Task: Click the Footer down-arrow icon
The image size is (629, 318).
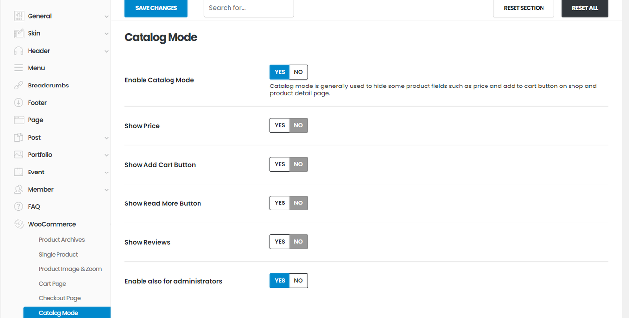Action: coord(19,103)
